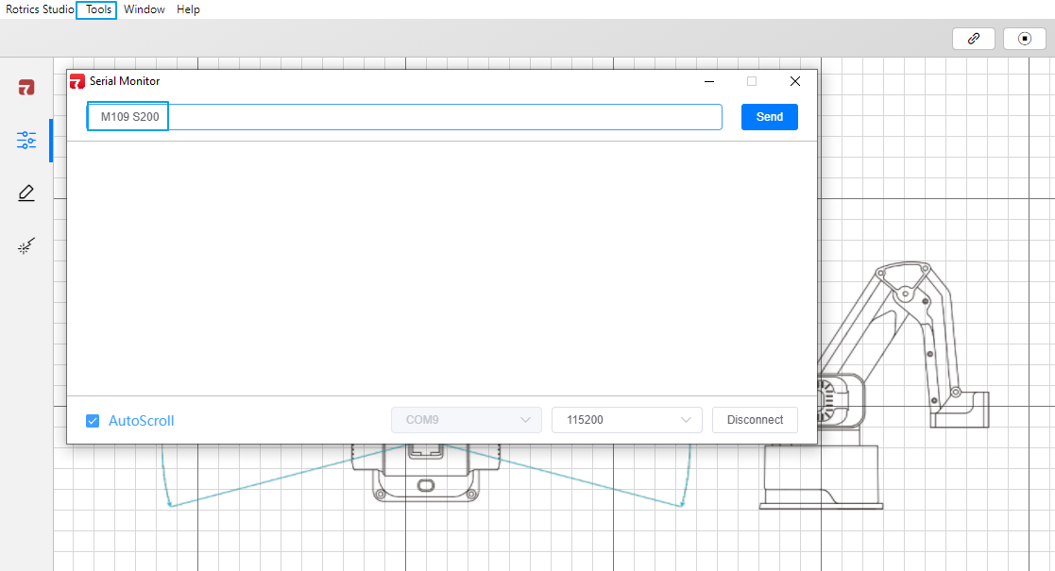Minimize the Serial Monitor window
The width and height of the screenshot is (1055, 571).
(709, 81)
